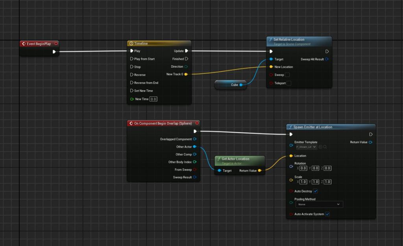This screenshot has height=246, width=403.
Task: Click the Cube variable's blue output pin
Action: (241, 85)
